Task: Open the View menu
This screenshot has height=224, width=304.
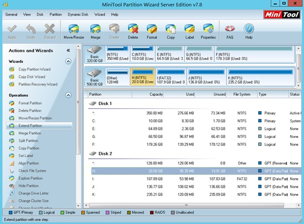Action: pyautogui.click(x=27, y=14)
